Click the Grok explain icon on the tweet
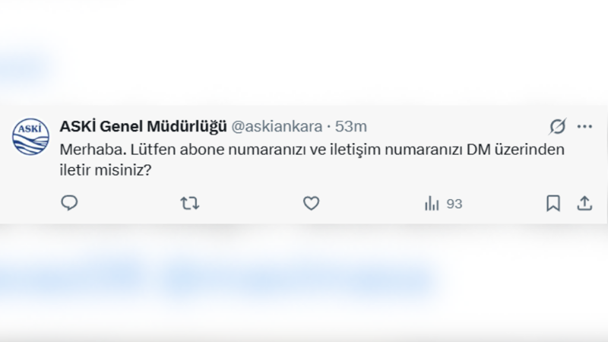 tap(559, 125)
